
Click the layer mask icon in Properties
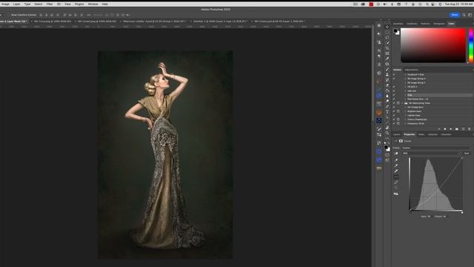tap(401, 141)
